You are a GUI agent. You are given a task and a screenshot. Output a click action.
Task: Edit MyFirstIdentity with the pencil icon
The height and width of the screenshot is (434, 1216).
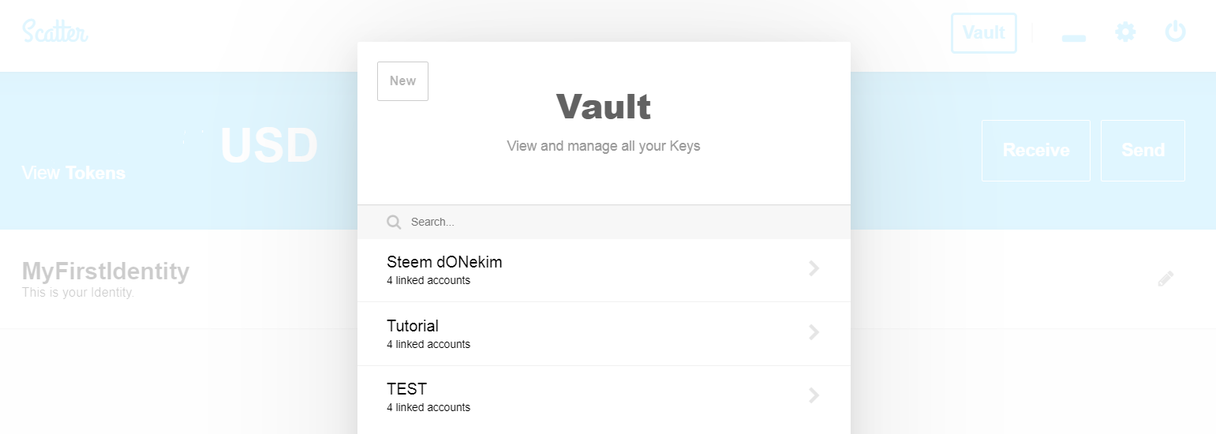point(1165,279)
